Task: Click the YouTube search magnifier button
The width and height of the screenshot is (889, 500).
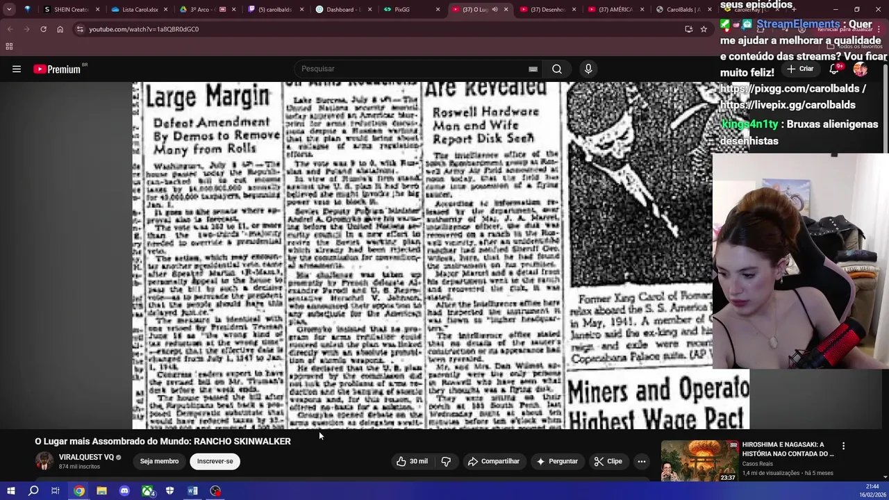Action: (x=557, y=69)
